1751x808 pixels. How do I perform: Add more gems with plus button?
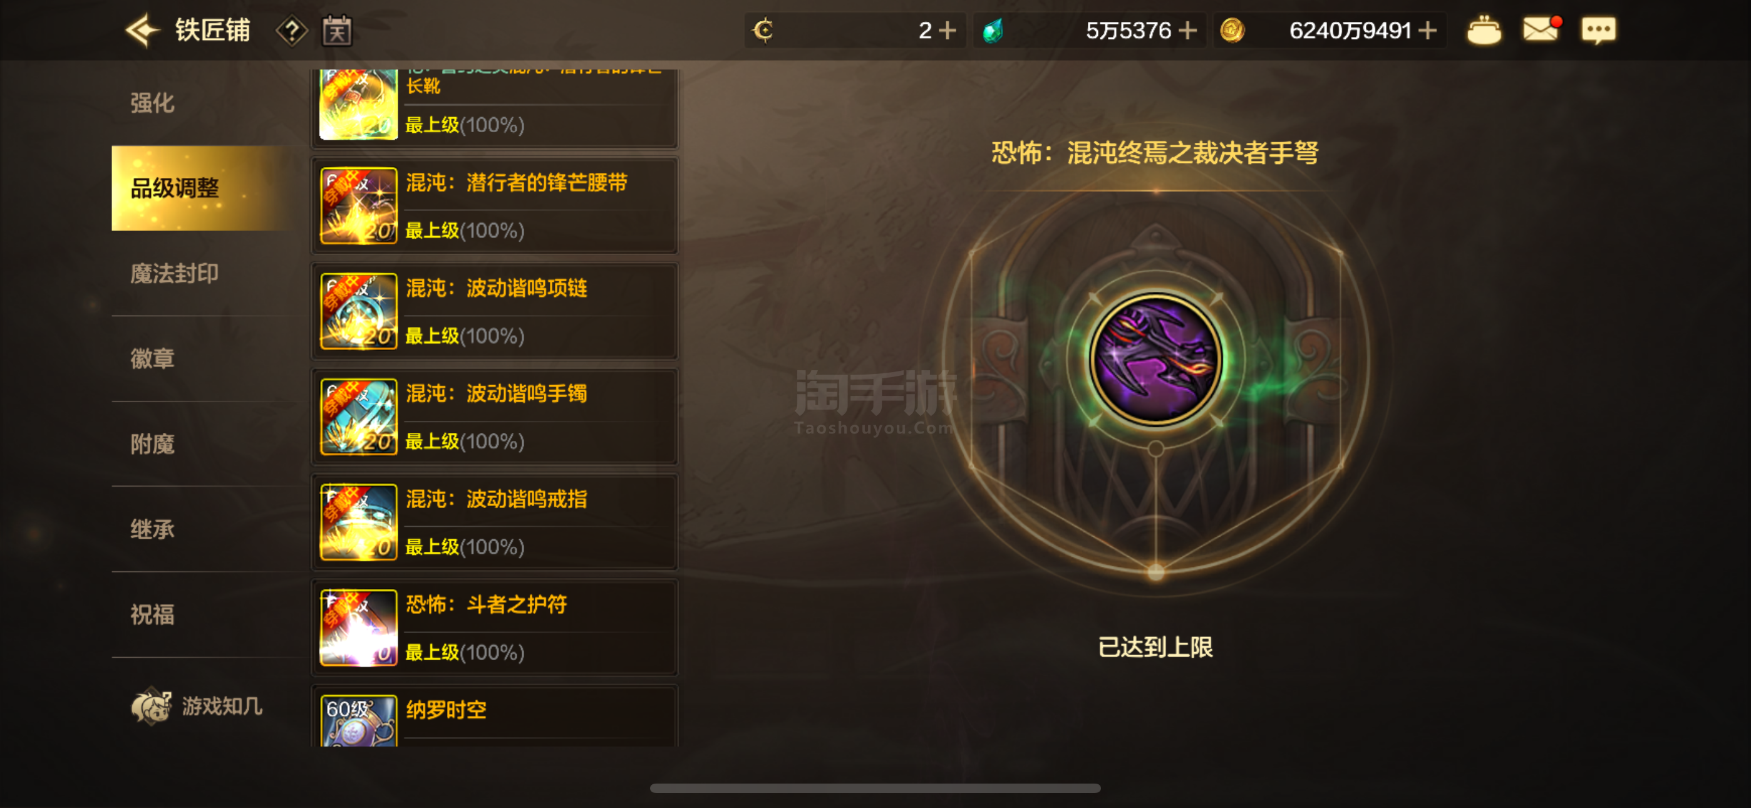(1187, 31)
